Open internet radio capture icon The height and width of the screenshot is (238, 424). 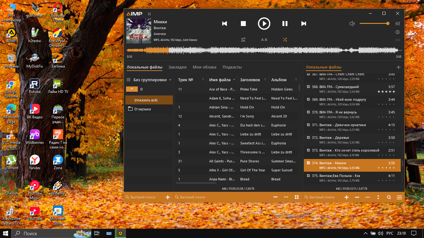(x=398, y=40)
